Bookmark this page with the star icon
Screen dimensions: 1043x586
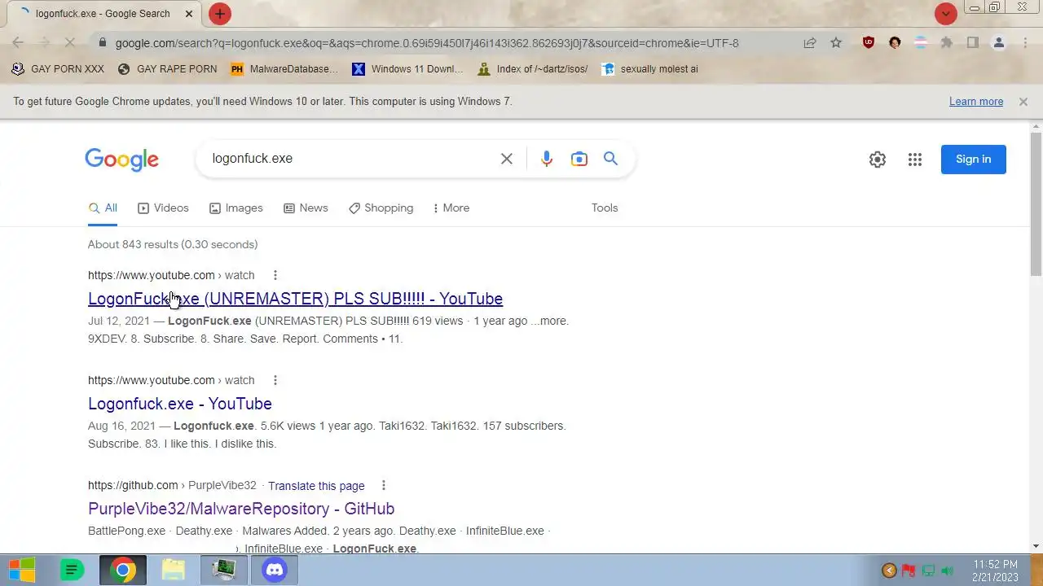836,43
